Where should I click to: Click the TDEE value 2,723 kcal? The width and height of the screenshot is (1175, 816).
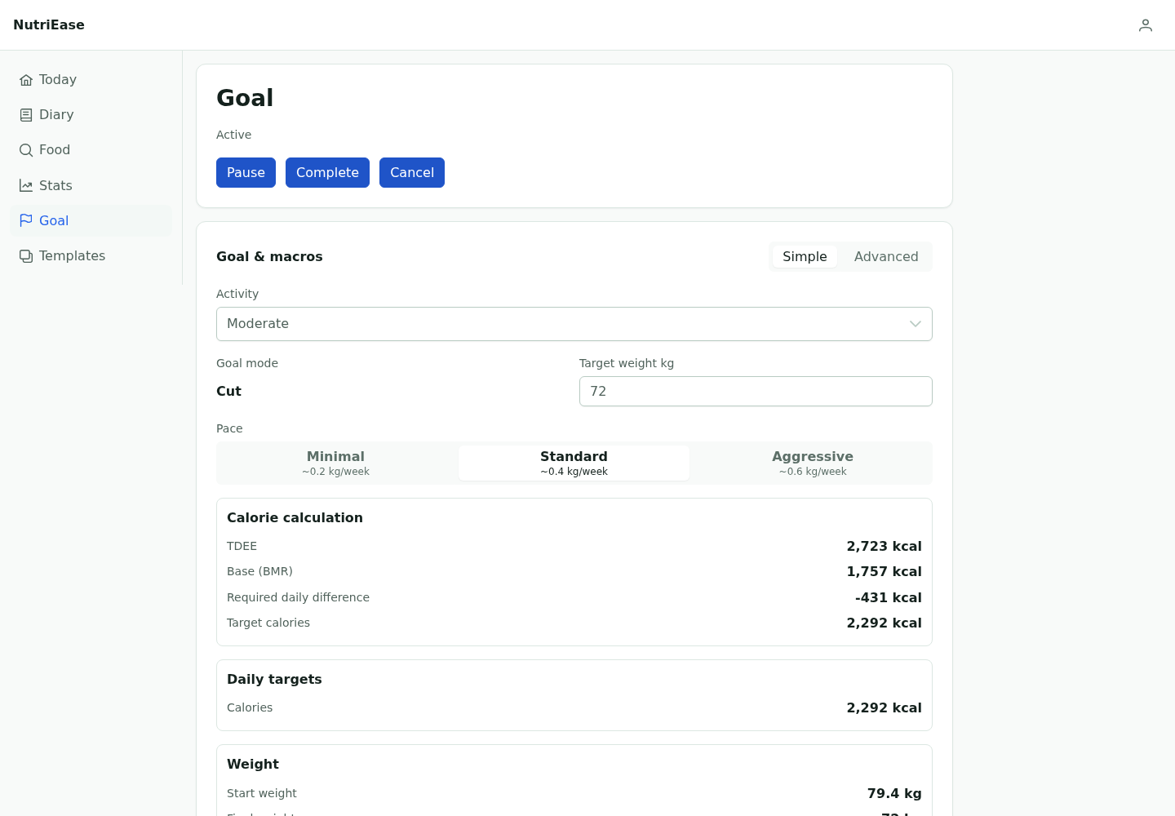[884, 547]
